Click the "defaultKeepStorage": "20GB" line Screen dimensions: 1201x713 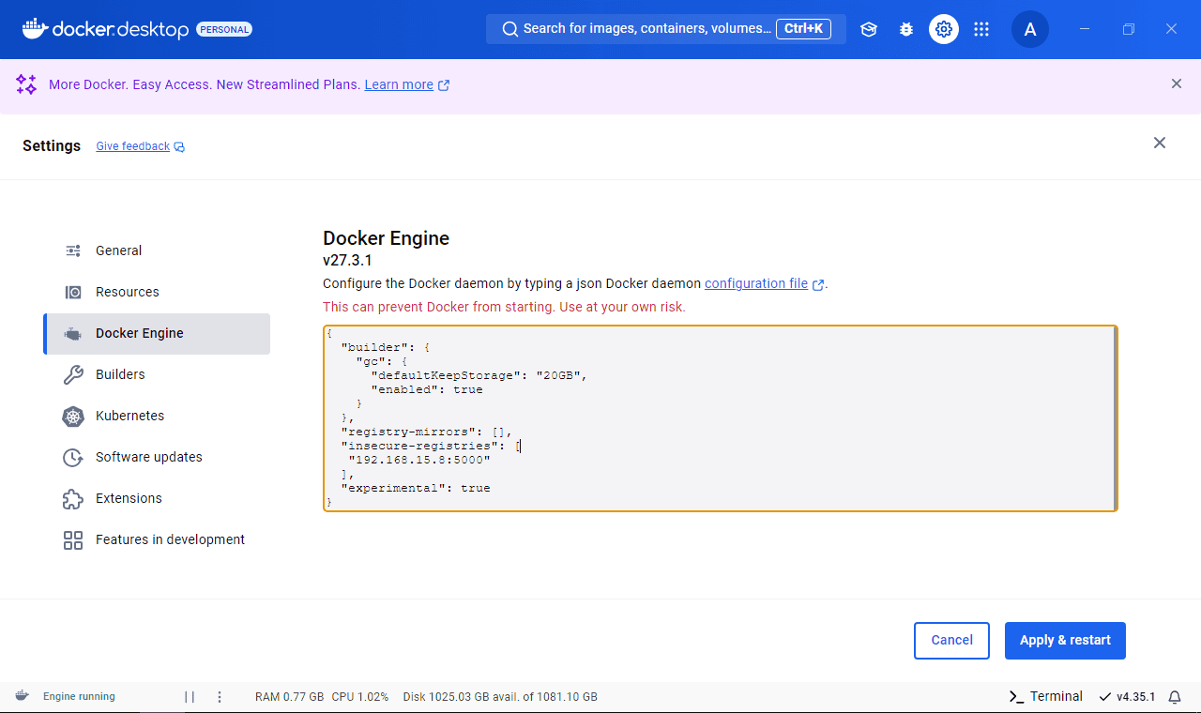(479, 375)
